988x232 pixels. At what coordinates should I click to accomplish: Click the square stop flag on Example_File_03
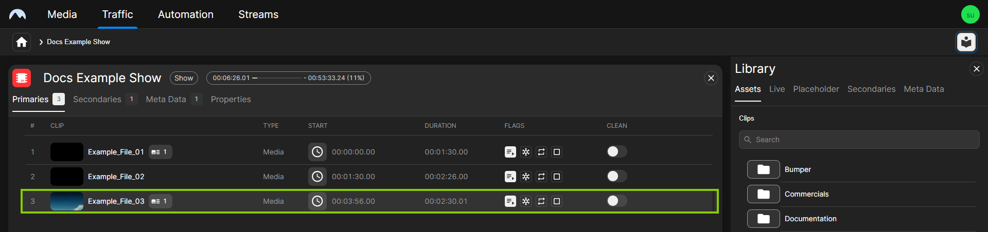coord(557,201)
